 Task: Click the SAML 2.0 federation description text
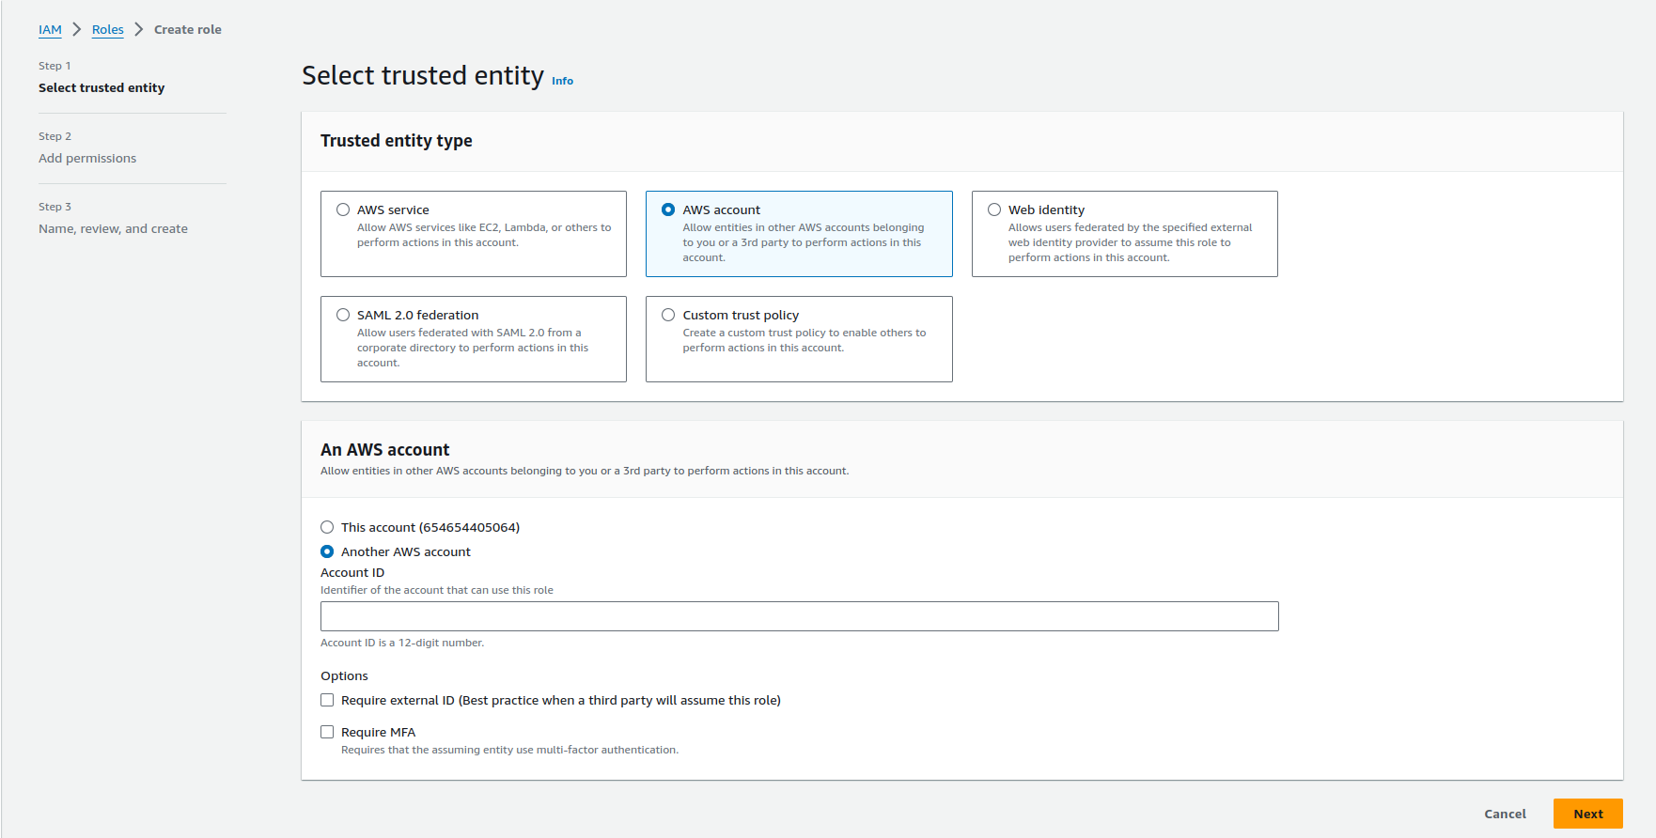point(473,348)
